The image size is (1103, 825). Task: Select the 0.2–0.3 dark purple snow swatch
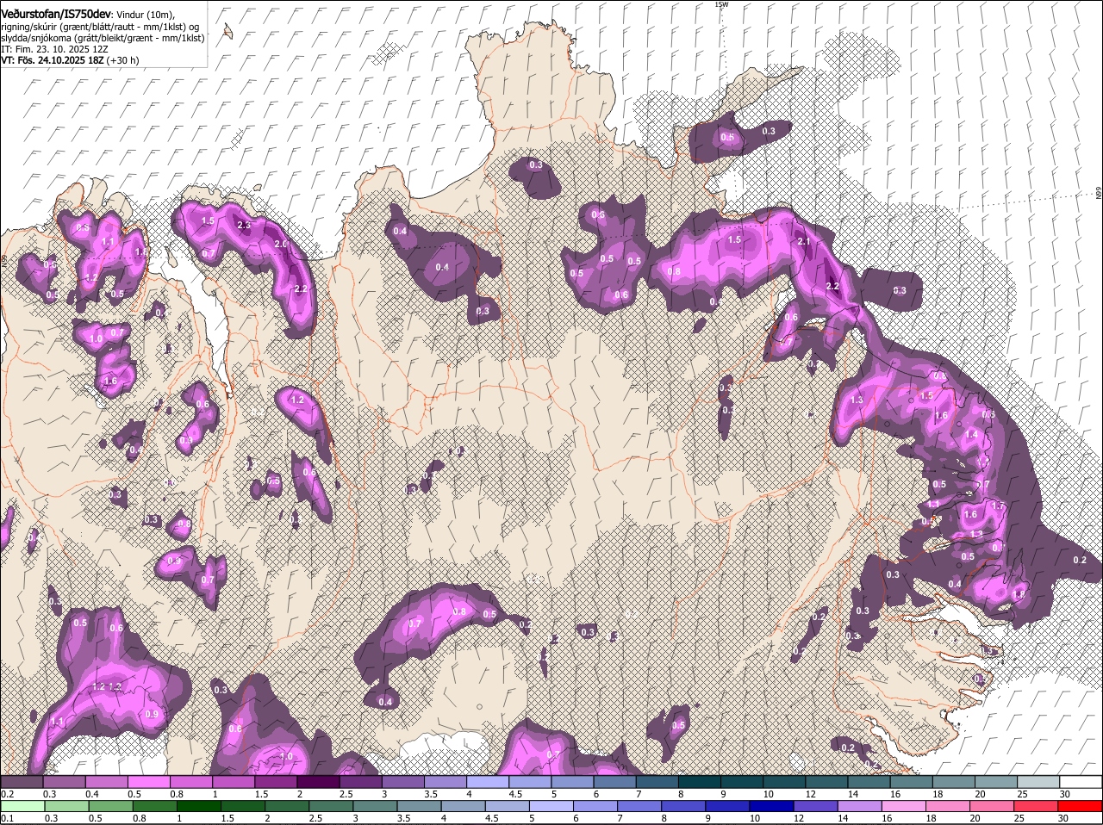22,781
